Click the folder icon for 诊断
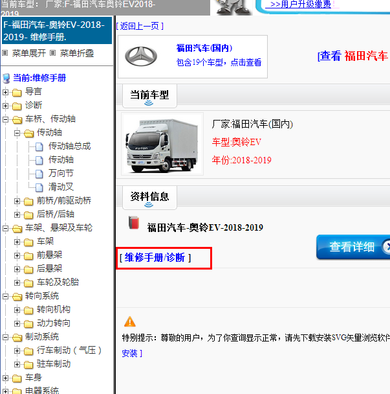390x394 pixels. tap(17, 106)
